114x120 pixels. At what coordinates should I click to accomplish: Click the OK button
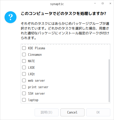[x=98, y=112]
